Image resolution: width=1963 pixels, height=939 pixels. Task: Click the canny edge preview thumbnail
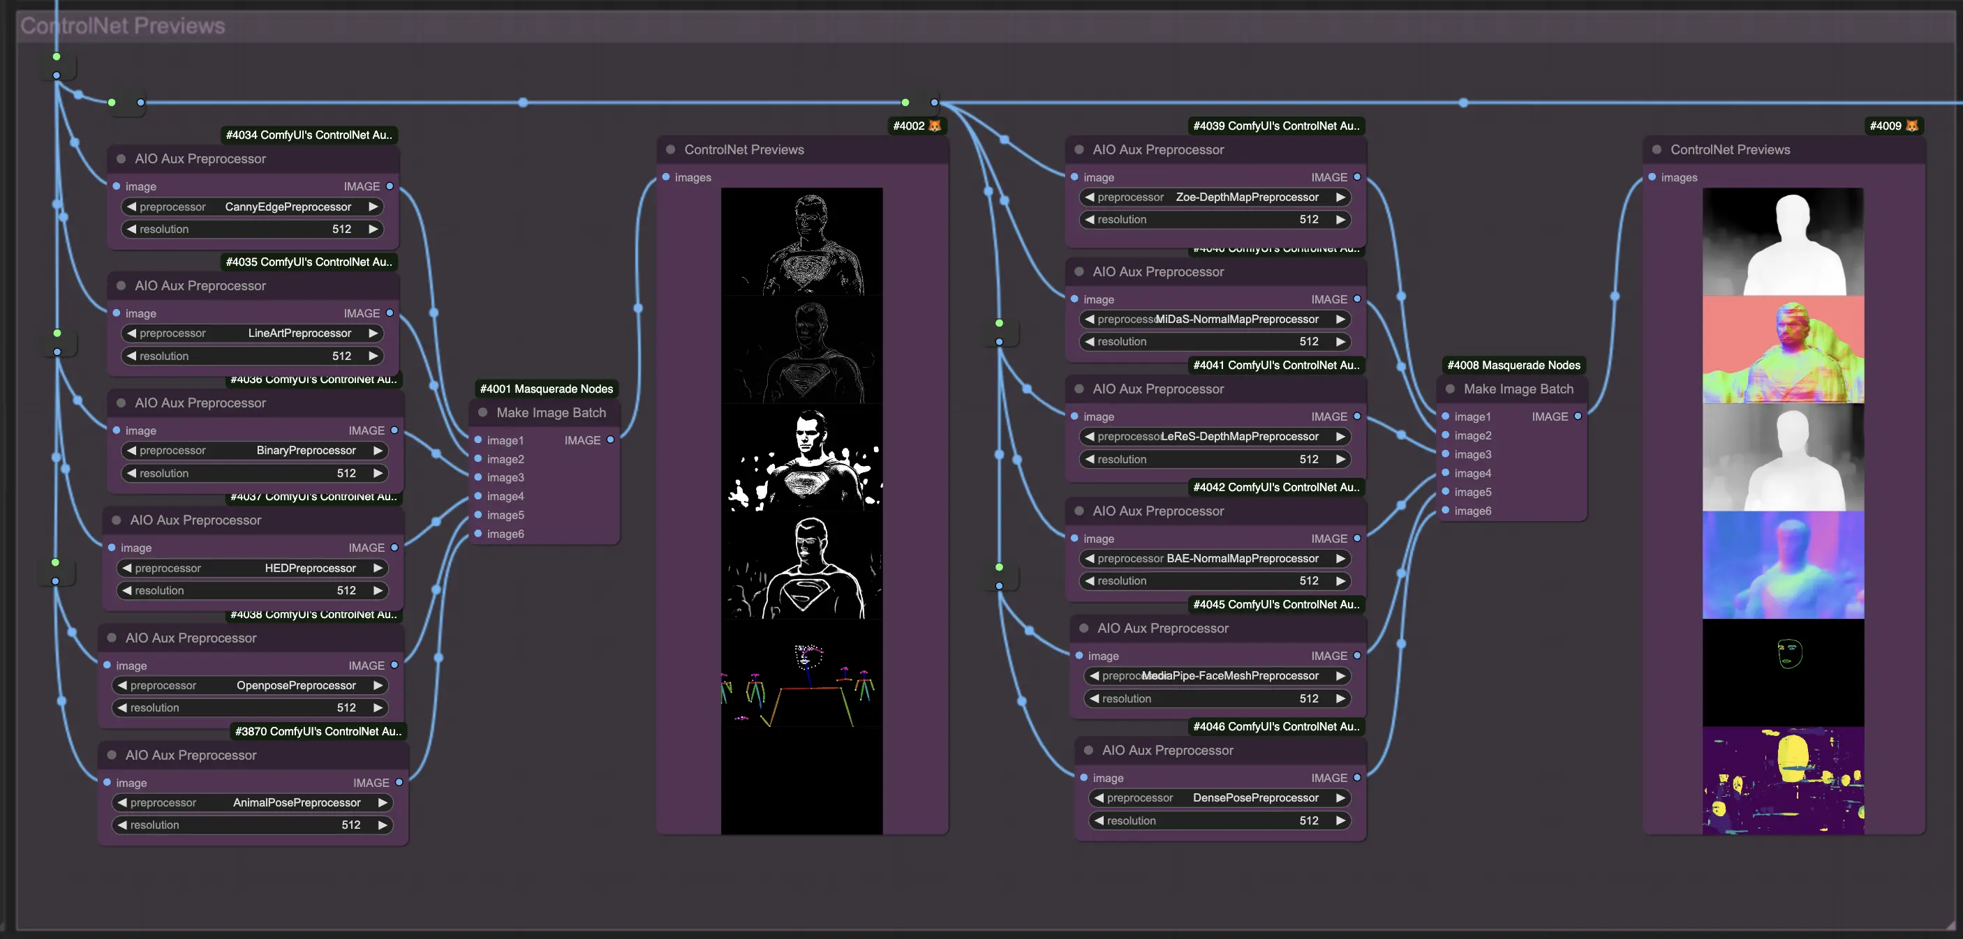(801, 242)
